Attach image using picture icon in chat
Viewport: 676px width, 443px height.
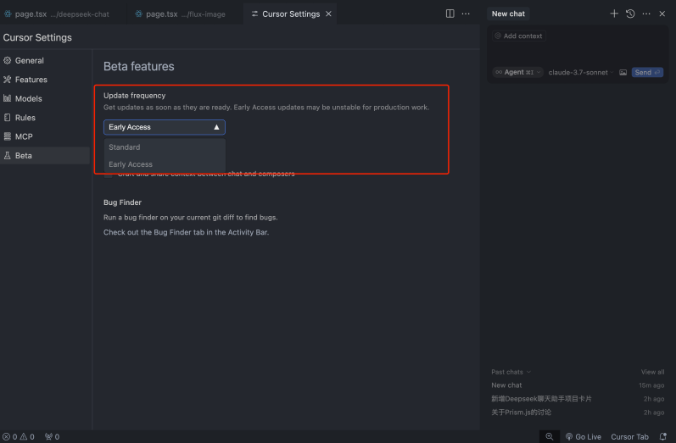point(623,73)
